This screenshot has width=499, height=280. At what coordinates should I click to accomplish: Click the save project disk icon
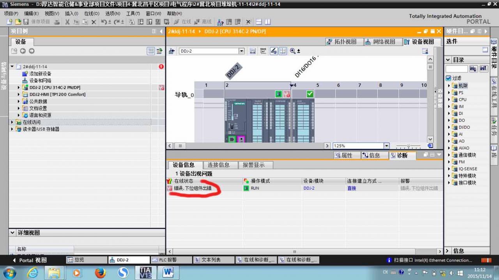click(x=26, y=22)
